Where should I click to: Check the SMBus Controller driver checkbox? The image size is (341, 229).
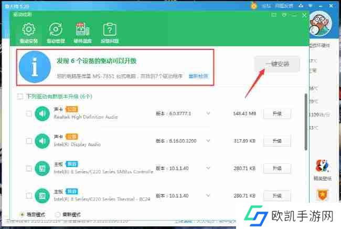pos(29,168)
